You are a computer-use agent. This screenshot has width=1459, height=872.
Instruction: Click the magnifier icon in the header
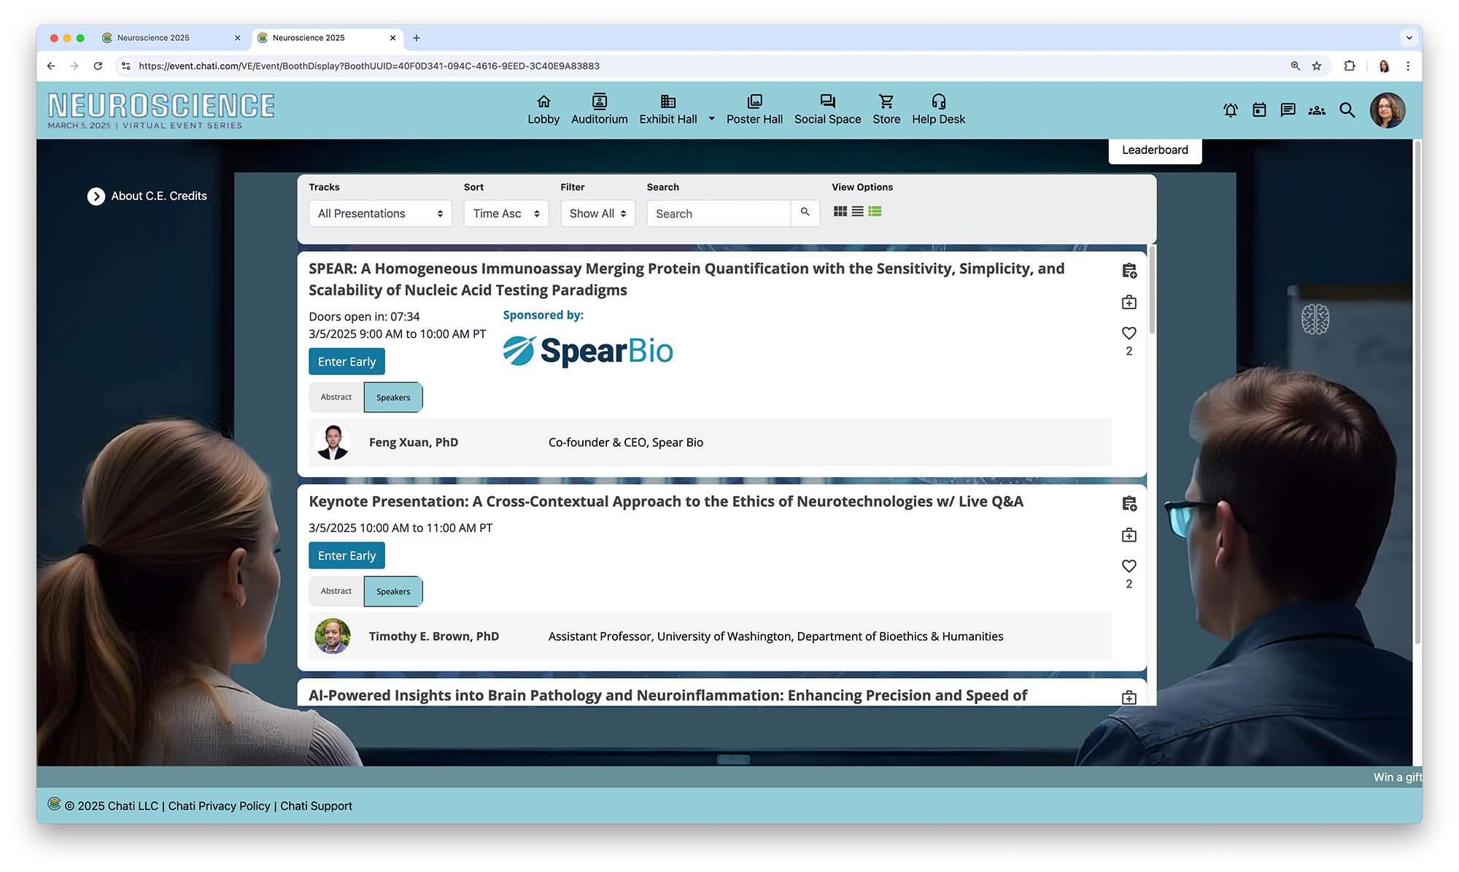coord(1347,110)
